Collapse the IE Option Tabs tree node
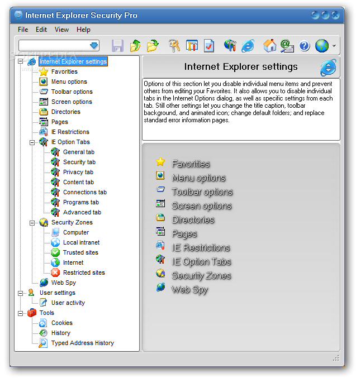Screen dimensions: 356x378 (32, 142)
